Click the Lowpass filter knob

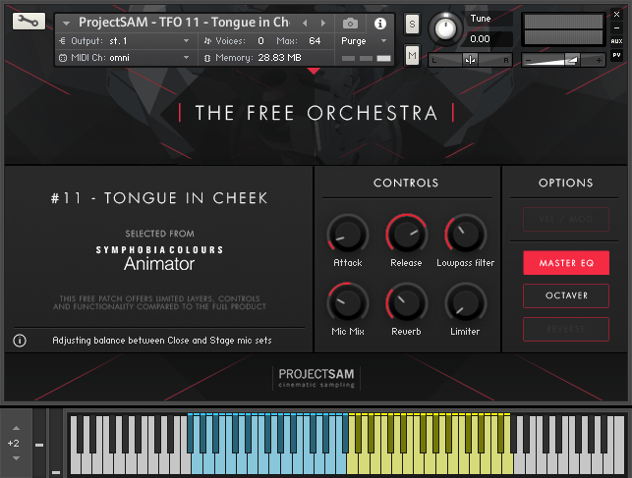(x=465, y=235)
